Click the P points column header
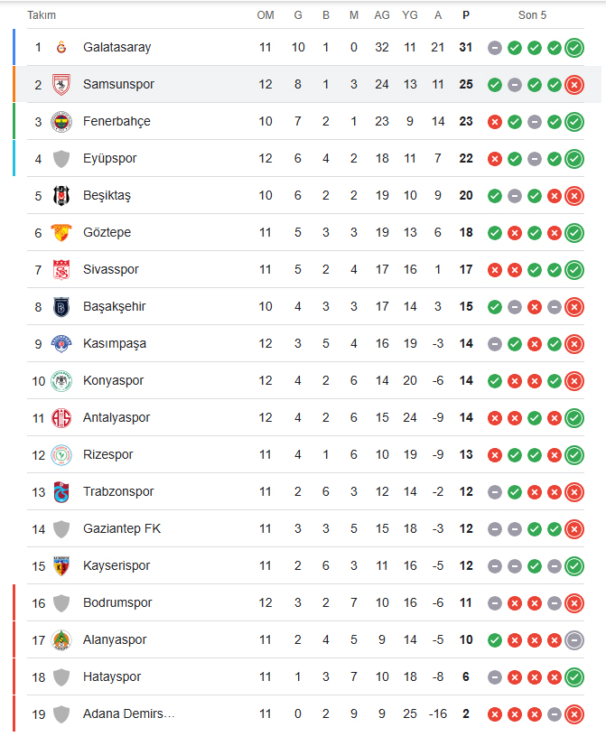 (466, 15)
